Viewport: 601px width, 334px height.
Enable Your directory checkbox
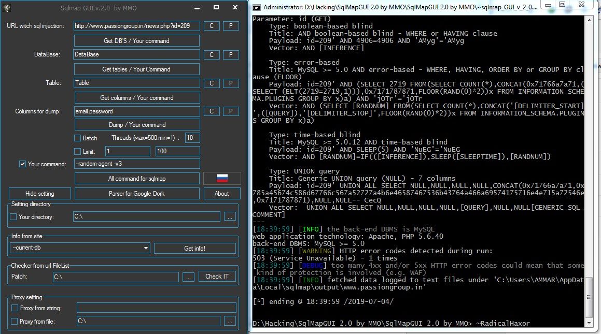tap(13, 217)
